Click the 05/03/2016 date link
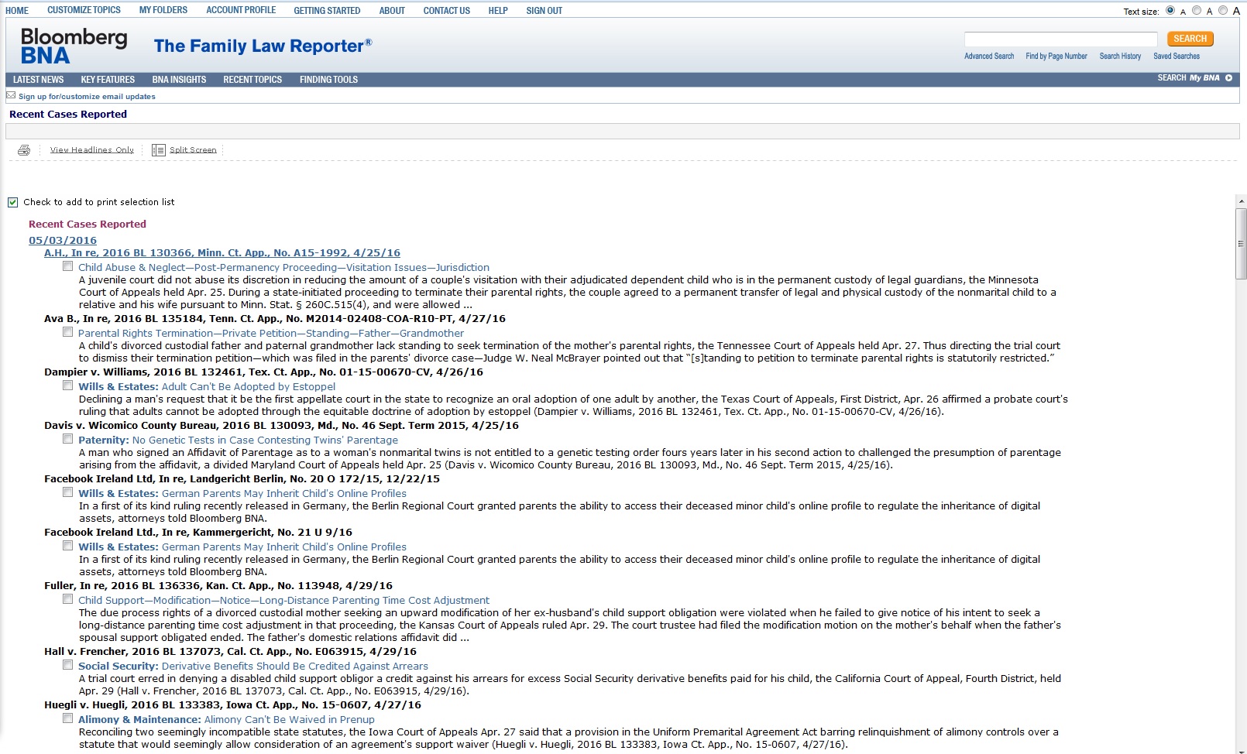The width and height of the screenshot is (1247, 754). [x=63, y=241]
